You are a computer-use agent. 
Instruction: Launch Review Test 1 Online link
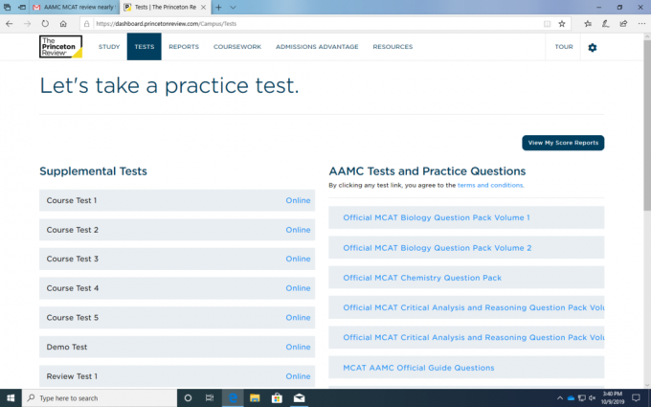pyautogui.click(x=298, y=376)
